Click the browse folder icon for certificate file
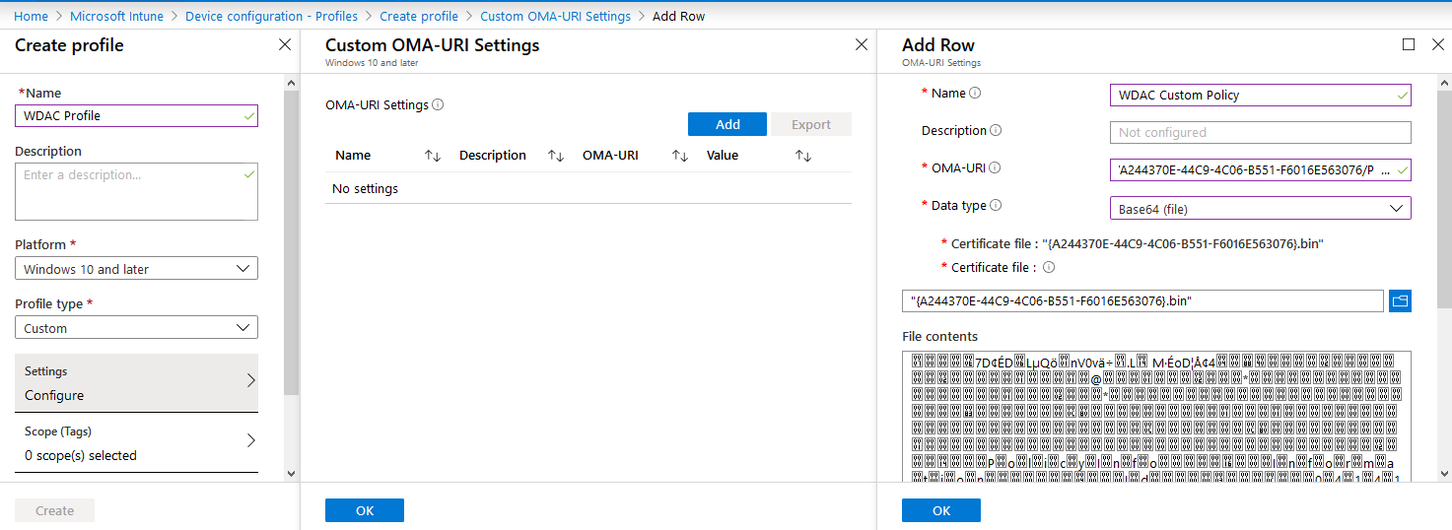 1400,301
